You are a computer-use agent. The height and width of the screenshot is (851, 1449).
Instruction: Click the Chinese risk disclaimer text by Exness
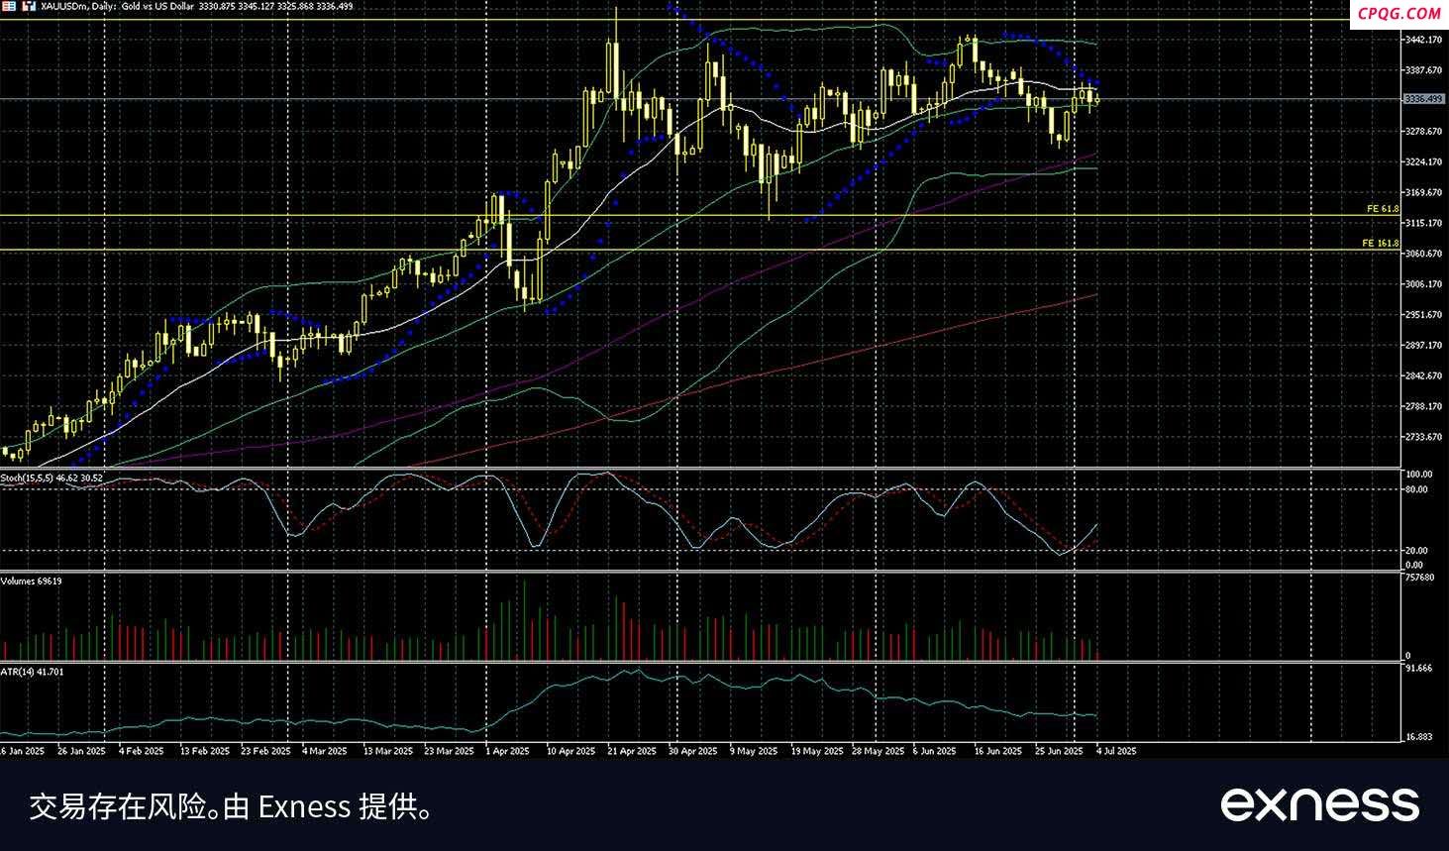tap(231, 807)
